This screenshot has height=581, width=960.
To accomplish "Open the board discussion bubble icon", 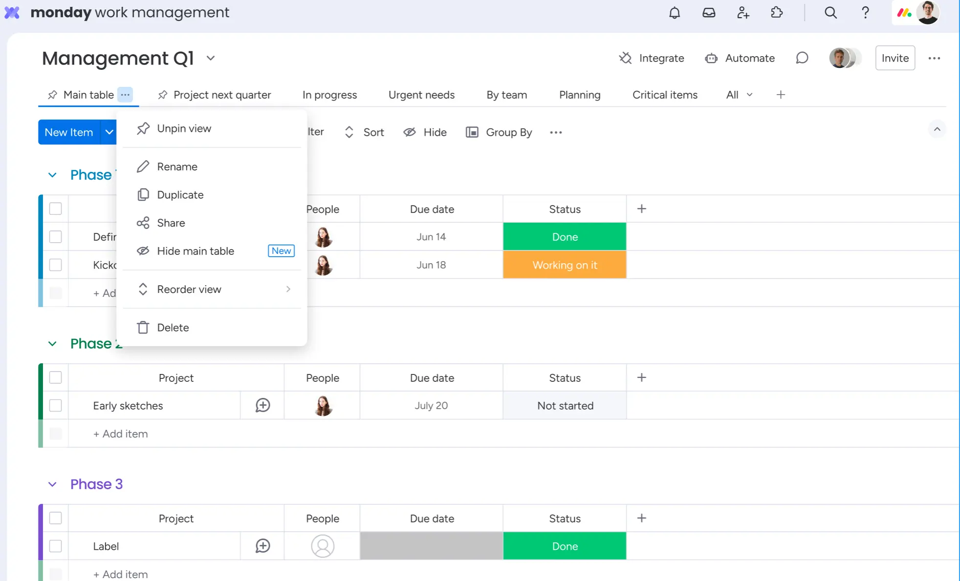I will tap(802, 58).
